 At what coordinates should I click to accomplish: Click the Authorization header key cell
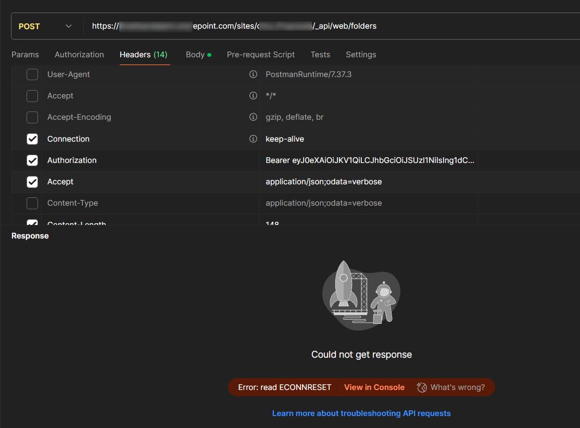(150, 160)
